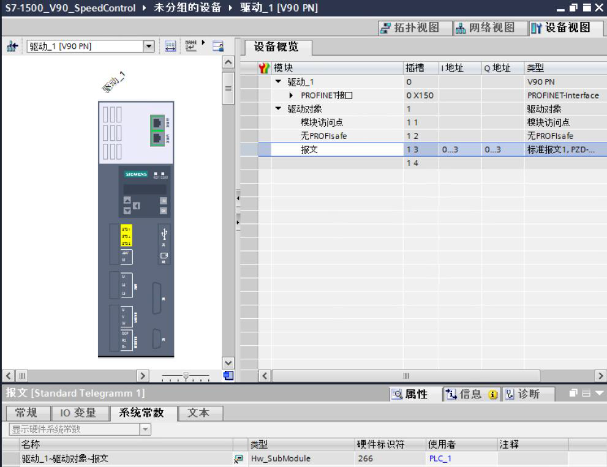Click the 模块 column header
The image size is (607, 467).
click(337, 68)
